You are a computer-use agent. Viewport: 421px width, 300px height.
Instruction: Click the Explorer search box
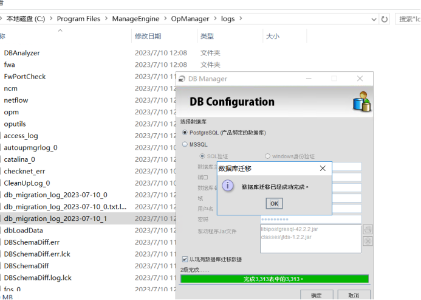click(408, 19)
